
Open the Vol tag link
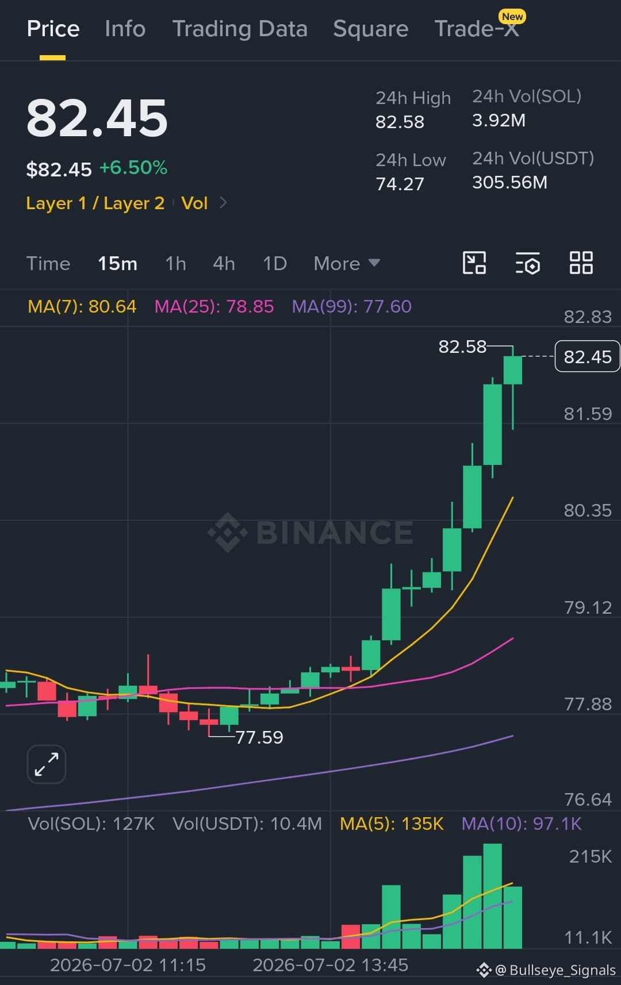(x=194, y=203)
